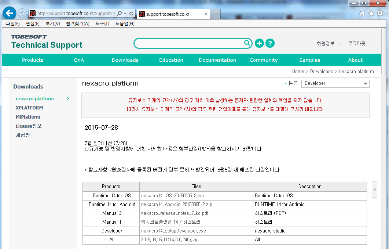Open the Documentation nav menu

pyautogui.click(x=217, y=60)
